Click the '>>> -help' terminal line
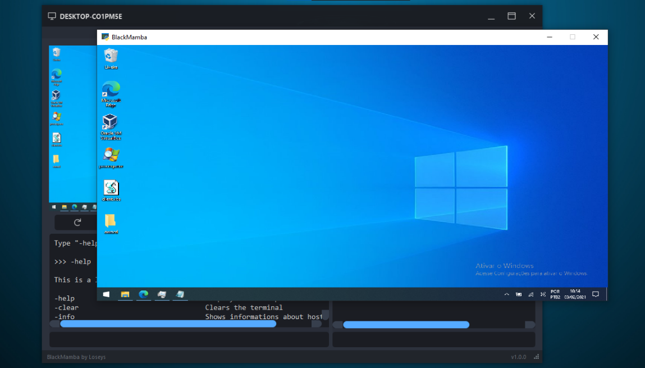 (72, 261)
